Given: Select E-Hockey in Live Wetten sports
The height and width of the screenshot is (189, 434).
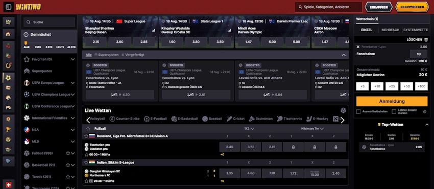Looking at the screenshot, I should (317, 119).
